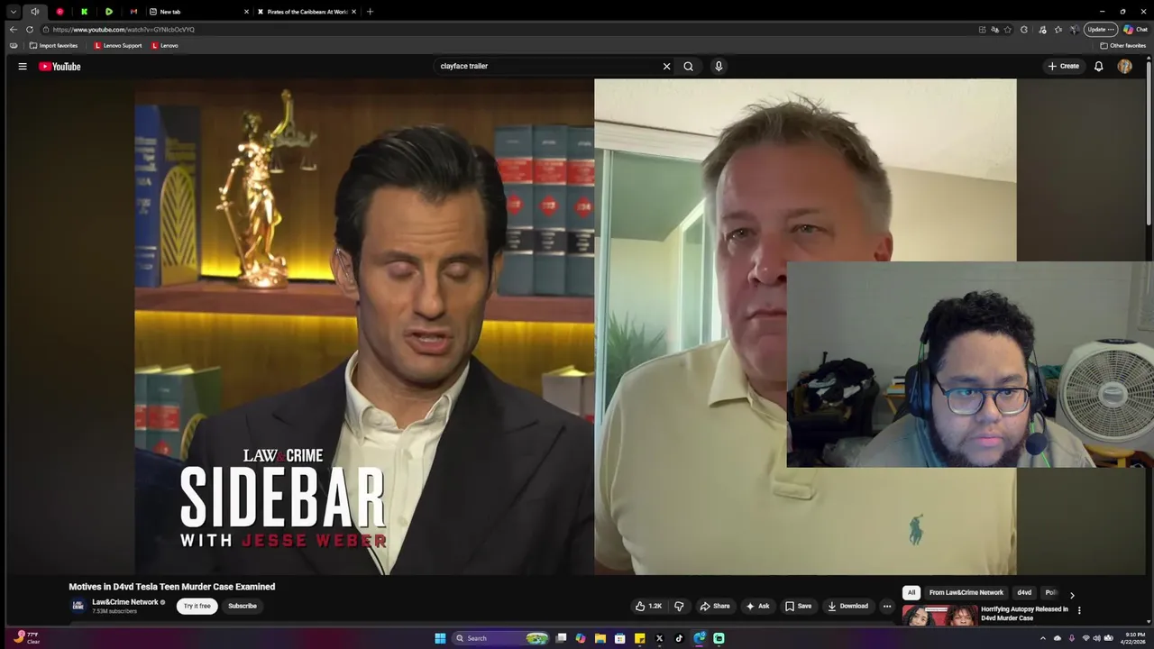This screenshot has width=1154, height=649.
Task: Download this video
Action: click(847, 606)
